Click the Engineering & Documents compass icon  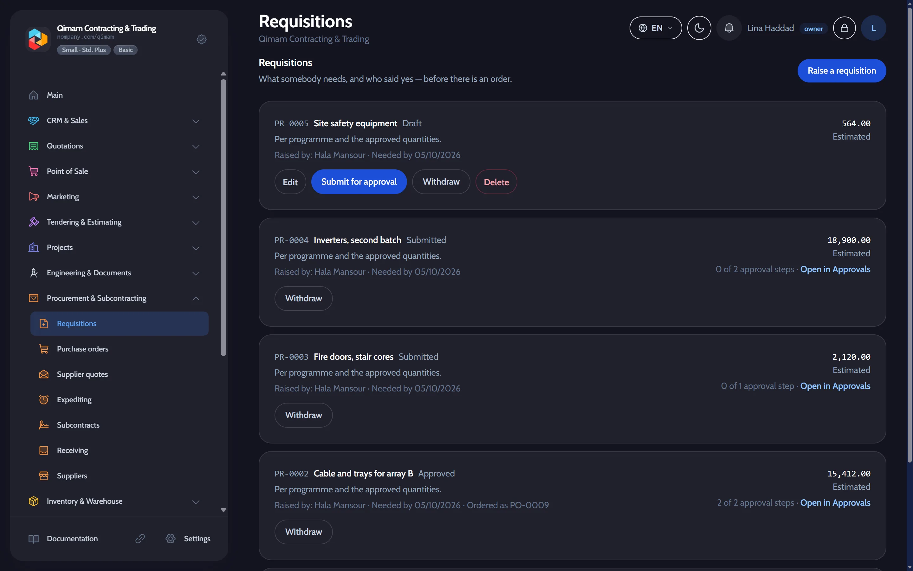tap(34, 273)
